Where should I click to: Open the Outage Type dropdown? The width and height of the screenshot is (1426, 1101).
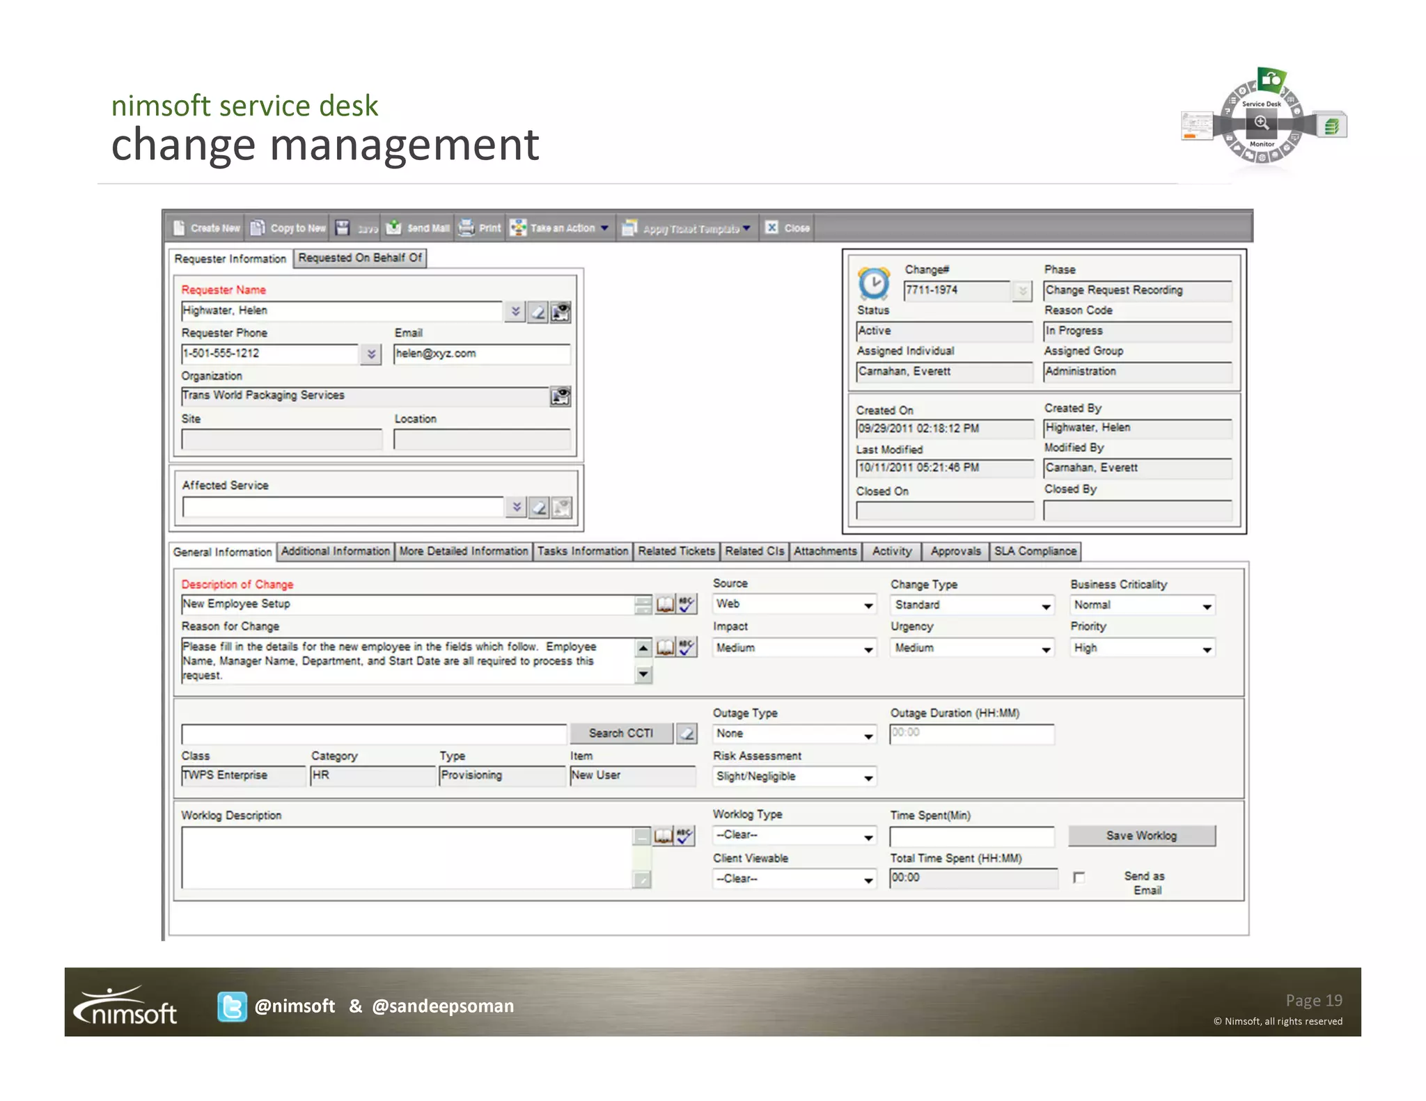pyautogui.click(x=794, y=734)
